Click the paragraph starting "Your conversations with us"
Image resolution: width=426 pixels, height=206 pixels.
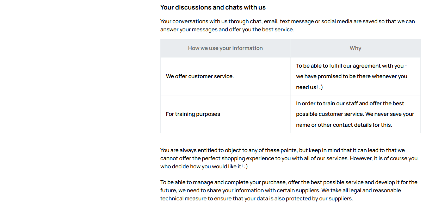click(x=288, y=21)
